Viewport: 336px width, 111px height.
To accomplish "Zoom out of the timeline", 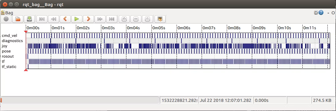I will tap(136, 19).
